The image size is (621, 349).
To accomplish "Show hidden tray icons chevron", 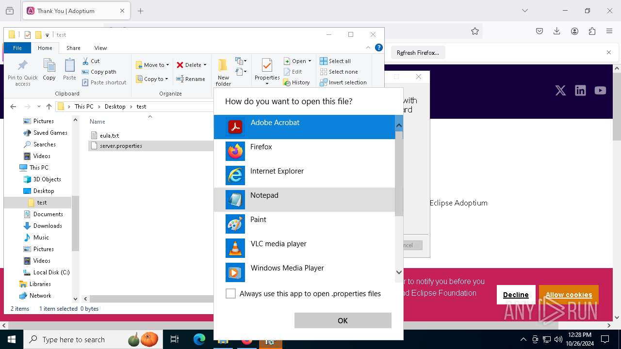I will click(523, 340).
